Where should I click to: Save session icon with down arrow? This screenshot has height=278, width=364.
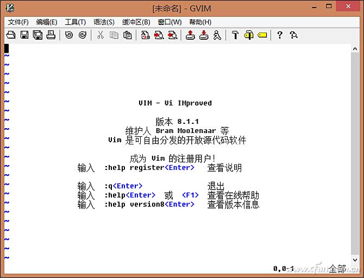[x=204, y=35]
